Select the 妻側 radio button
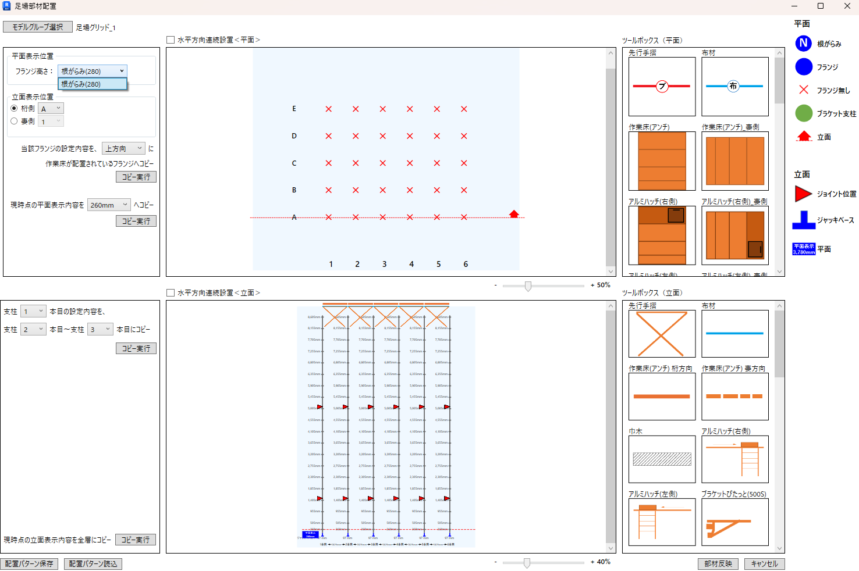Viewport: 859px width, 571px height. click(14, 121)
